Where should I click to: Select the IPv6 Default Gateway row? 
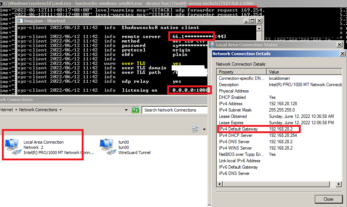click(279, 167)
